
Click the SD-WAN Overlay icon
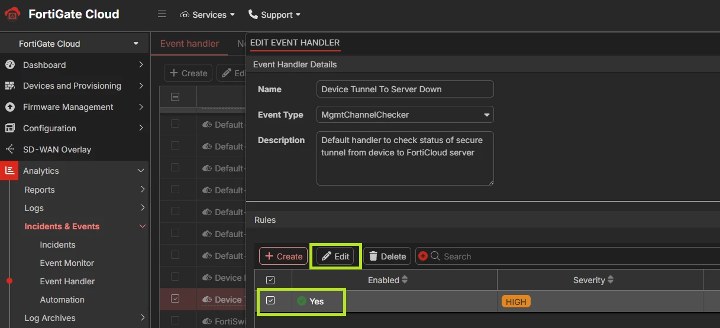point(9,150)
